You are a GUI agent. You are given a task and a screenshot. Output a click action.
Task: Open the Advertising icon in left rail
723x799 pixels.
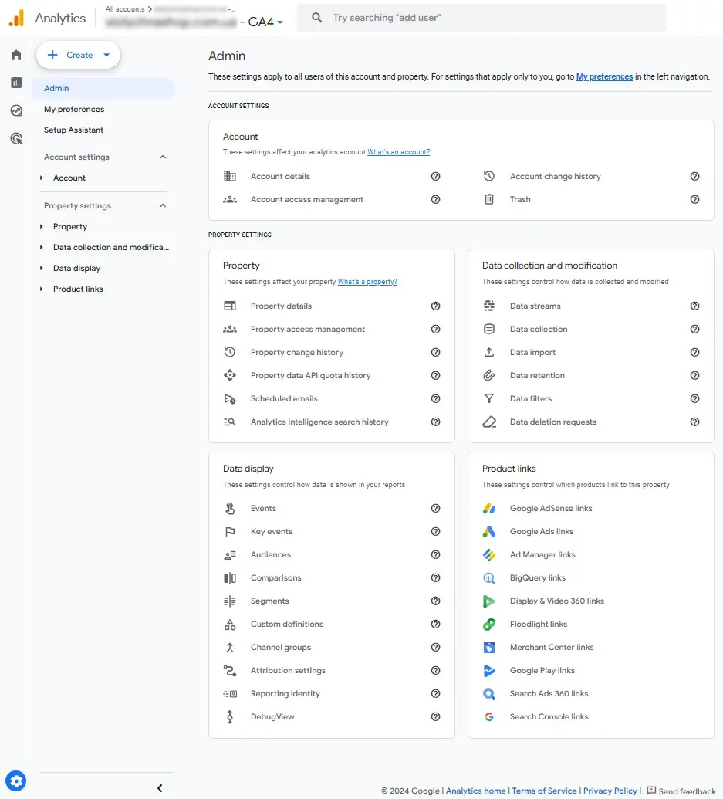16,138
